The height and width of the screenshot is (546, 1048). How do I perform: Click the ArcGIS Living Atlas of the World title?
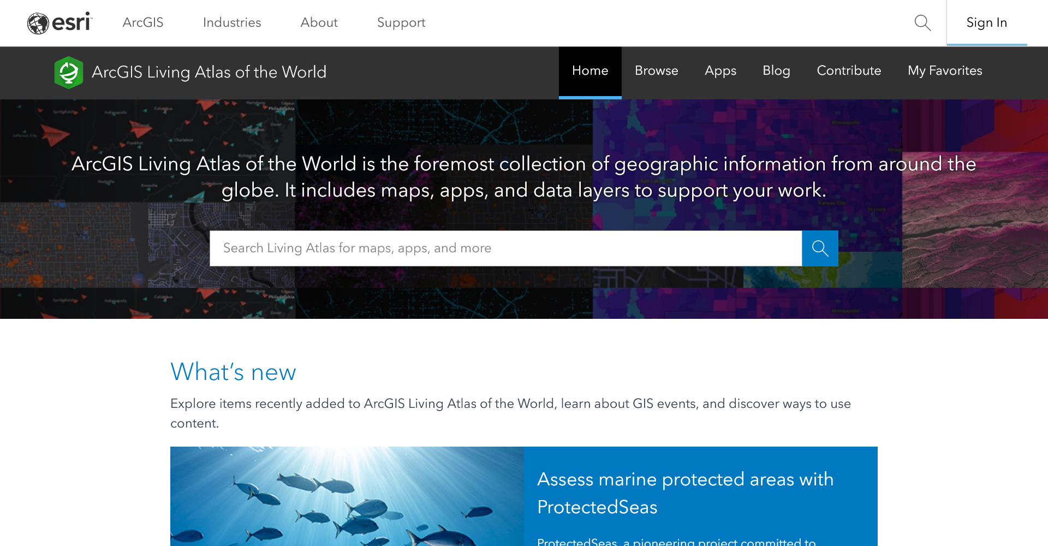click(209, 72)
